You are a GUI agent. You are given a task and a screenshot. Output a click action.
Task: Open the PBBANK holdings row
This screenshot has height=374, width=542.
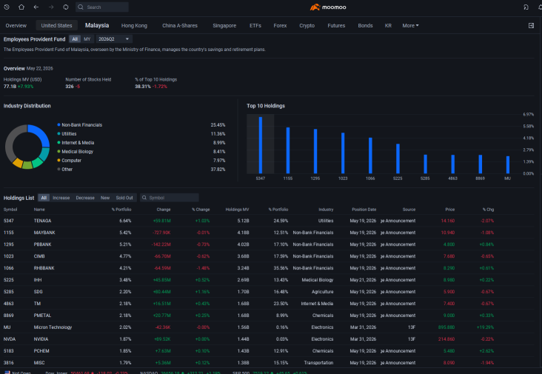269,244
